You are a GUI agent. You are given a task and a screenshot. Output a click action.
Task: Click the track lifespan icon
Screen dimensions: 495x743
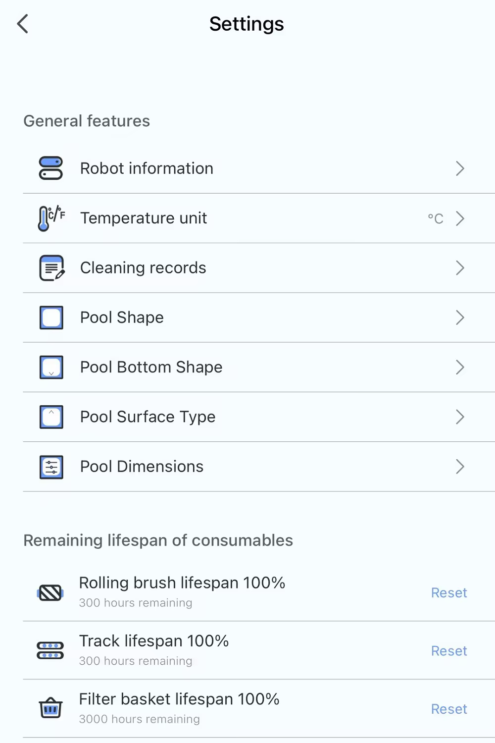(50, 650)
